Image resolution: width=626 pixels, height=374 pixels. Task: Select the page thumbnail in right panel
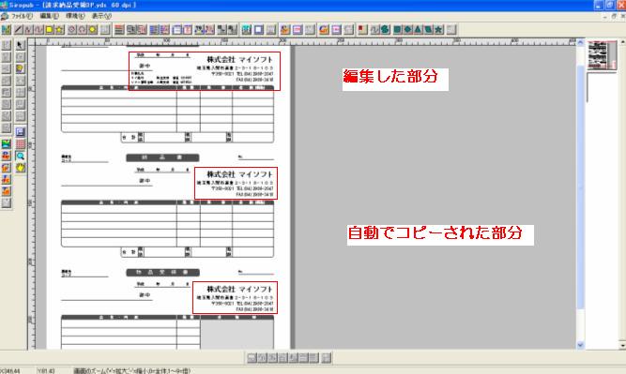click(602, 55)
